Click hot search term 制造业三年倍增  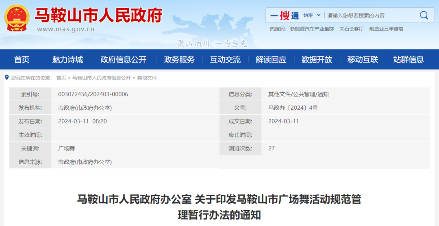[386, 29]
